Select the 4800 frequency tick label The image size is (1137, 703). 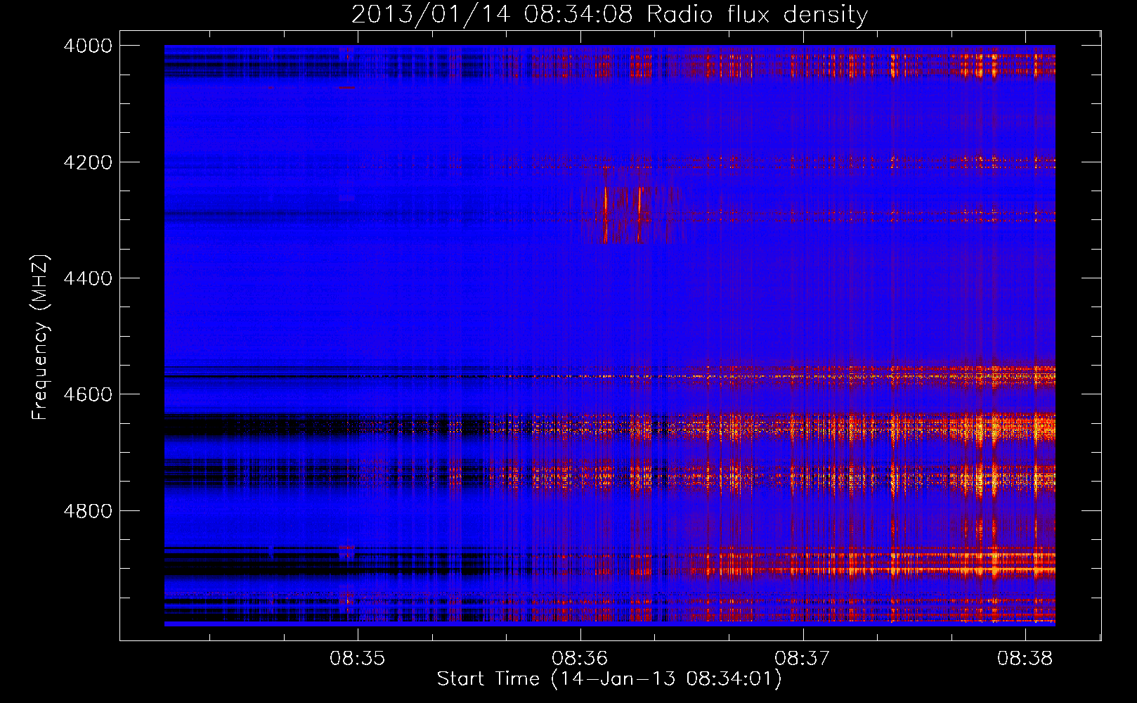88,510
